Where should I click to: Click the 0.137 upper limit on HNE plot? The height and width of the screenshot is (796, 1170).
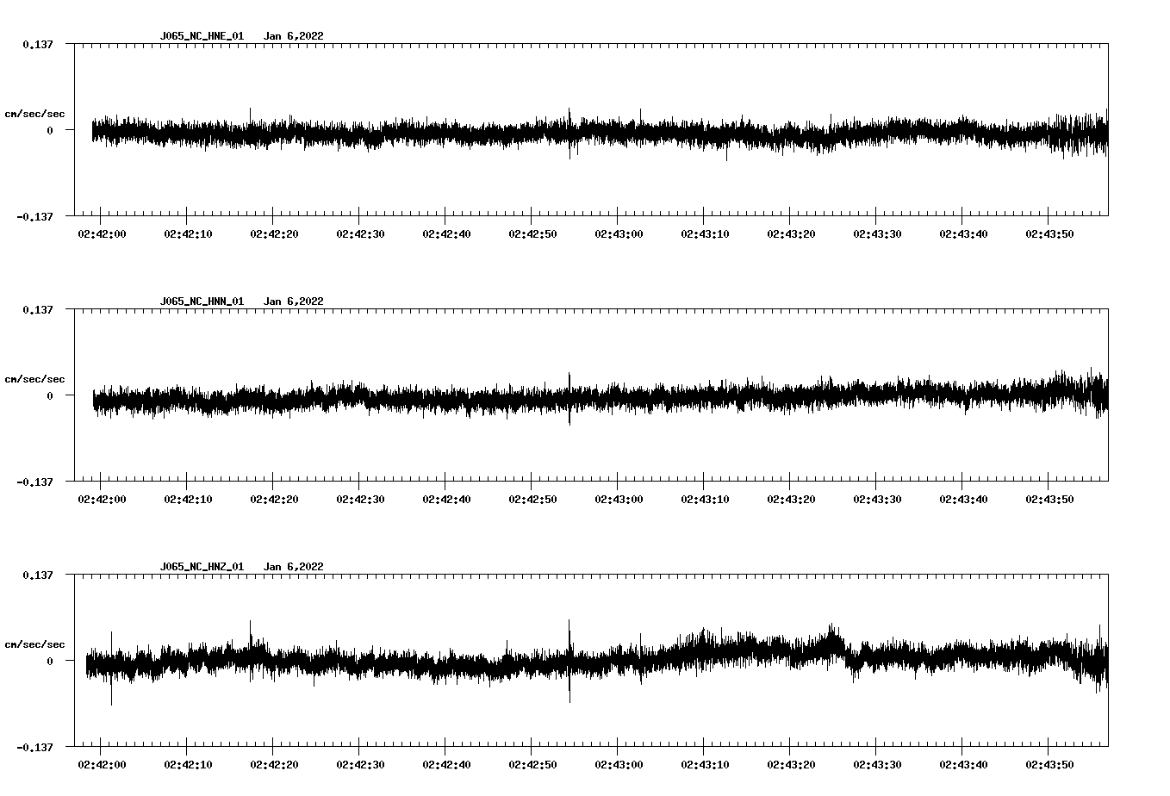point(37,44)
